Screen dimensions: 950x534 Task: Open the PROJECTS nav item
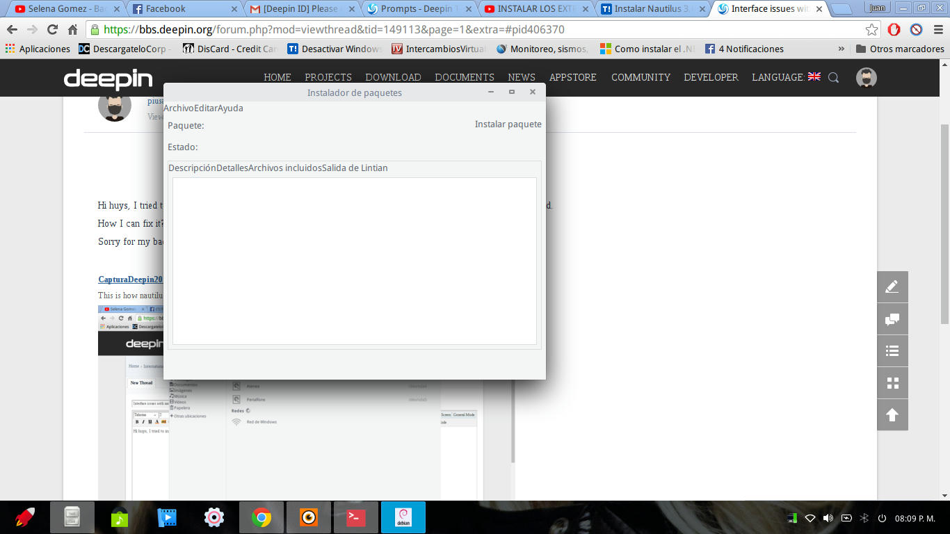(x=328, y=77)
